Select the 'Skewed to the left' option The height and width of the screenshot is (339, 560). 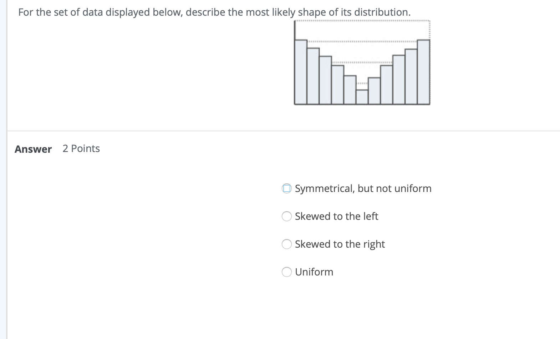[286, 216]
